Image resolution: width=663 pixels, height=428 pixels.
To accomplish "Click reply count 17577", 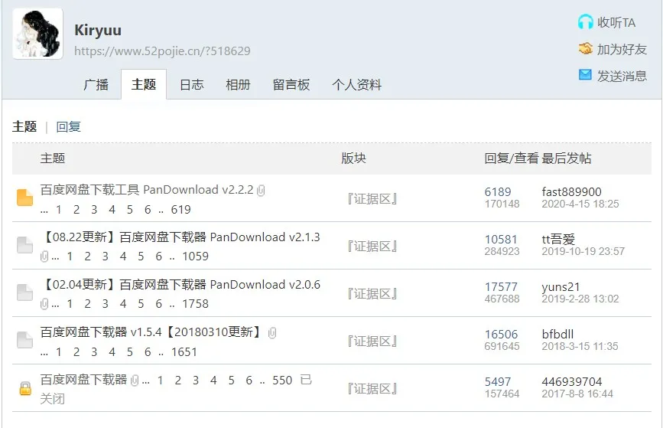I will point(501,286).
